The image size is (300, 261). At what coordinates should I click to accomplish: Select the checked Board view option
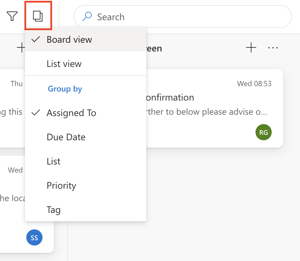coord(69,40)
